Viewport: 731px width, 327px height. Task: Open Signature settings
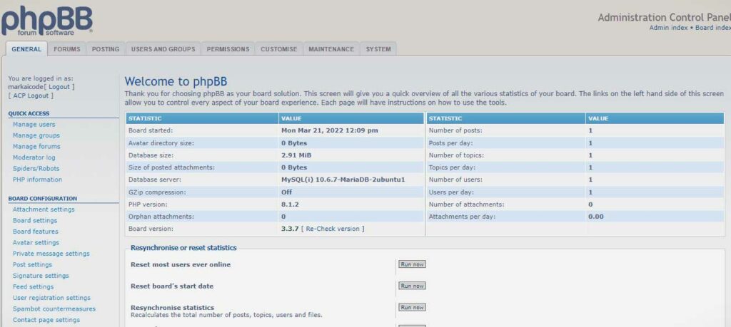pos(41,276)
